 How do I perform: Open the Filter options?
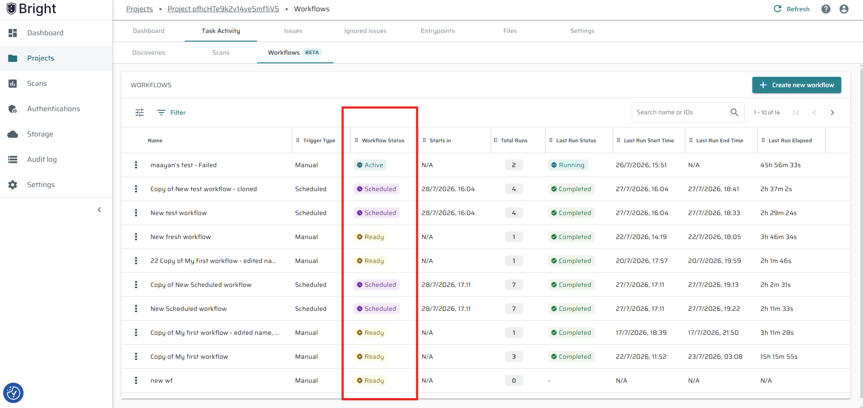point(171,113)
